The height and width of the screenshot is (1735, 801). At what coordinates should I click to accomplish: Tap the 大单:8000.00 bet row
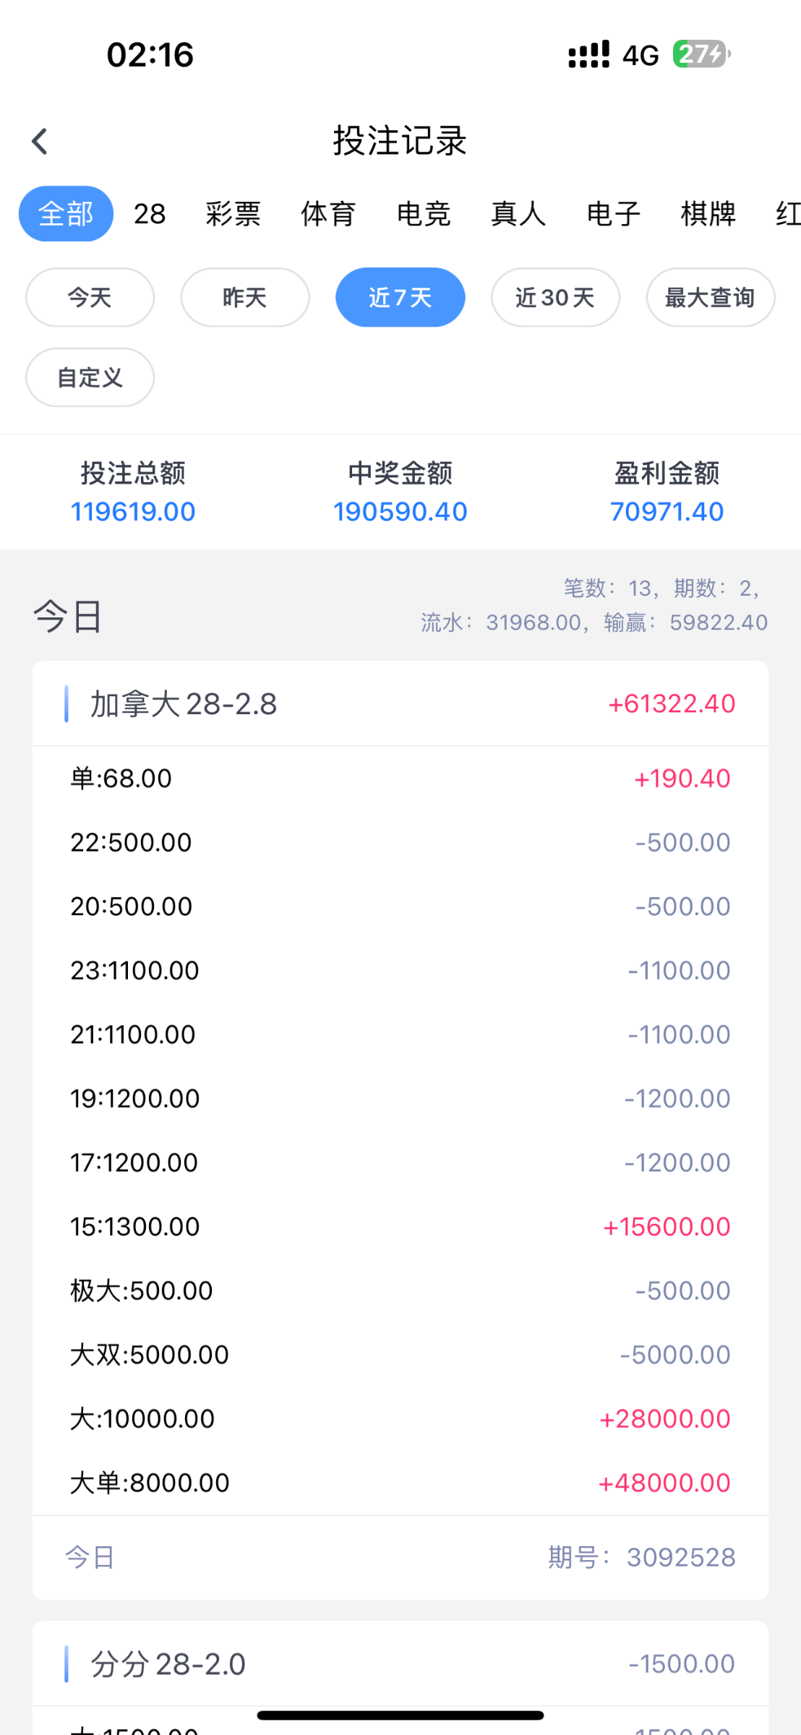coord(400,1483)
